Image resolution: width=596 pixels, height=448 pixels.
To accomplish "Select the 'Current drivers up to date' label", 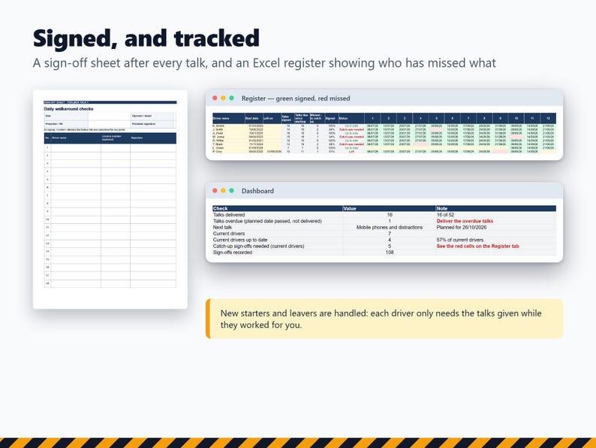I will [x=240, y=240].
